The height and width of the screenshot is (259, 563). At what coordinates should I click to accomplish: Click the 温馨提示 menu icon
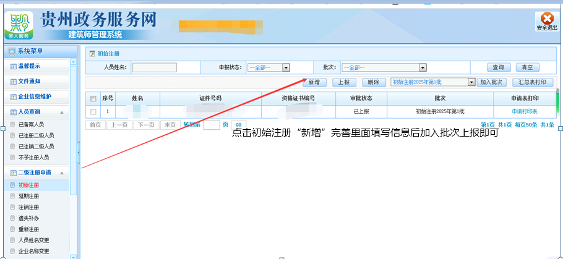click(14, 66)
